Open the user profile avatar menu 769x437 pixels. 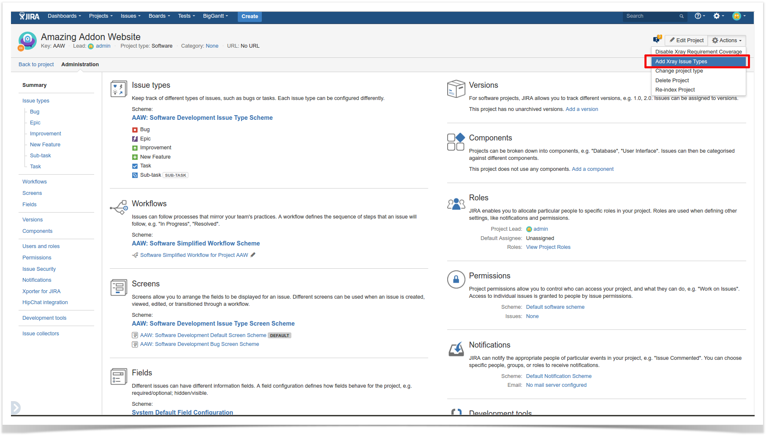click(x=739, y=16)
